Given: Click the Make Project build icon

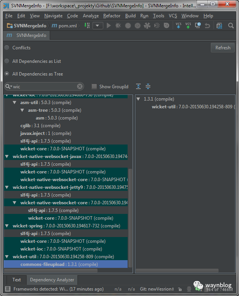Looking at the screenshot, I should point(87,25).
